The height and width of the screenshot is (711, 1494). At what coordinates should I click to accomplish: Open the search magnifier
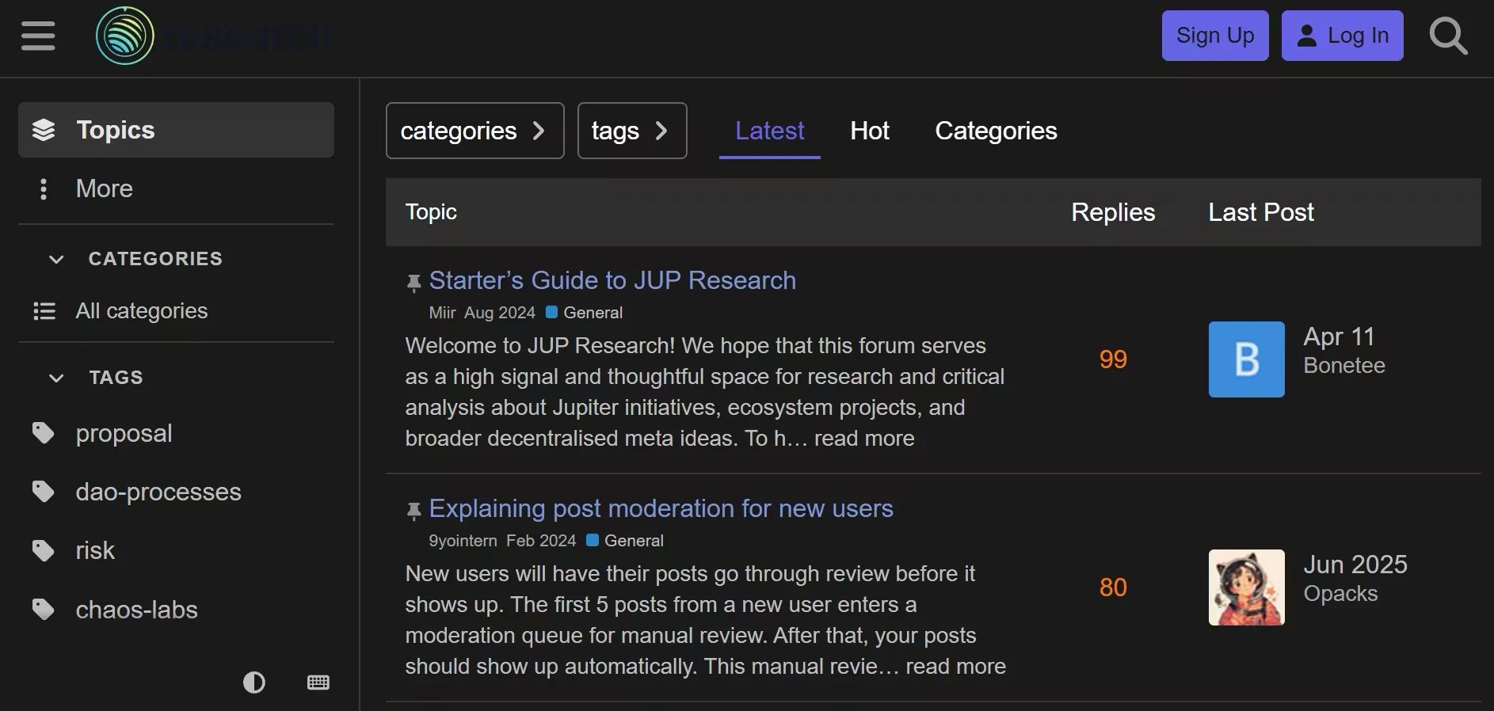pos(1448,36)
